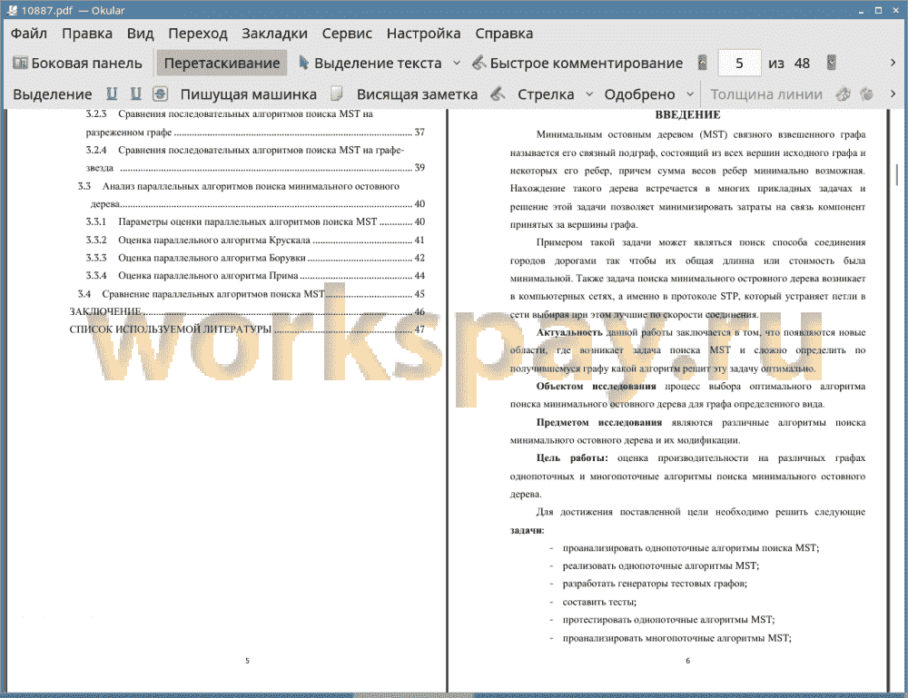The width and height of the screenshot is (908, 698).
Task: Select the underline icon beside the strikeout icon
Action: (x=135, y=93)
